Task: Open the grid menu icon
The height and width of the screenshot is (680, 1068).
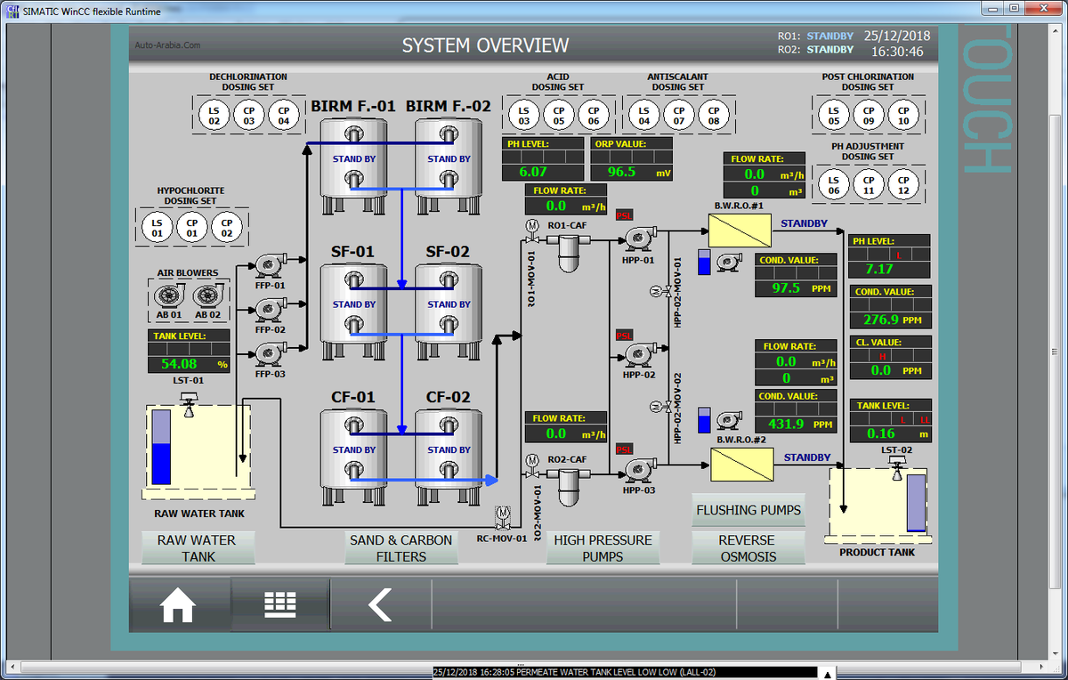Action: tap(280, 605)
